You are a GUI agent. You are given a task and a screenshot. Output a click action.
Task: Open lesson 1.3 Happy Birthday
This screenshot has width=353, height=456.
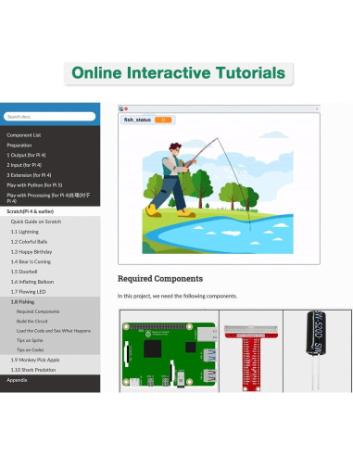pyautogui.click(x=32, y=252)
